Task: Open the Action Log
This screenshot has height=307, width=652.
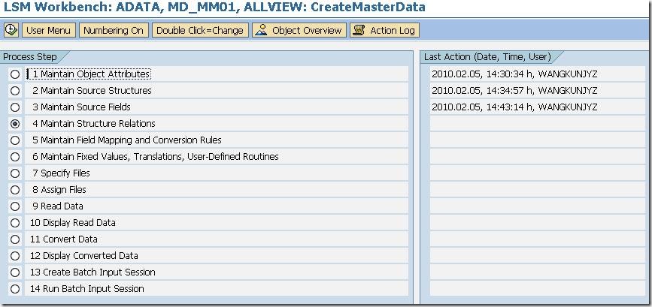Action: pyautogui.click(x=384, y=30)
